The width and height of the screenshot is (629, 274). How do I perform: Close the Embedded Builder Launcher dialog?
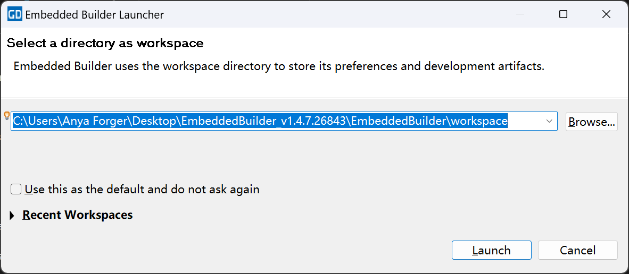(606, 14)
